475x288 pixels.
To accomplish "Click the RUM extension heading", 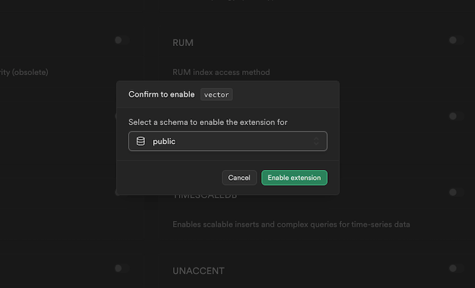I will click(x=183, y=43).
